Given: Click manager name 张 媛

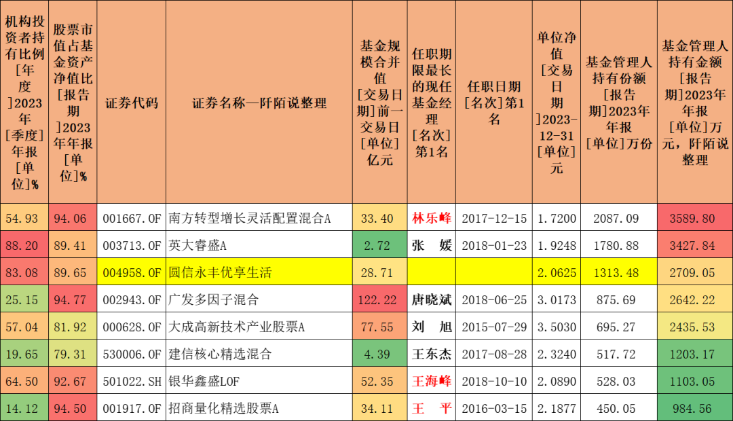Looking at the screenshot, I should [x=432, y=245].
